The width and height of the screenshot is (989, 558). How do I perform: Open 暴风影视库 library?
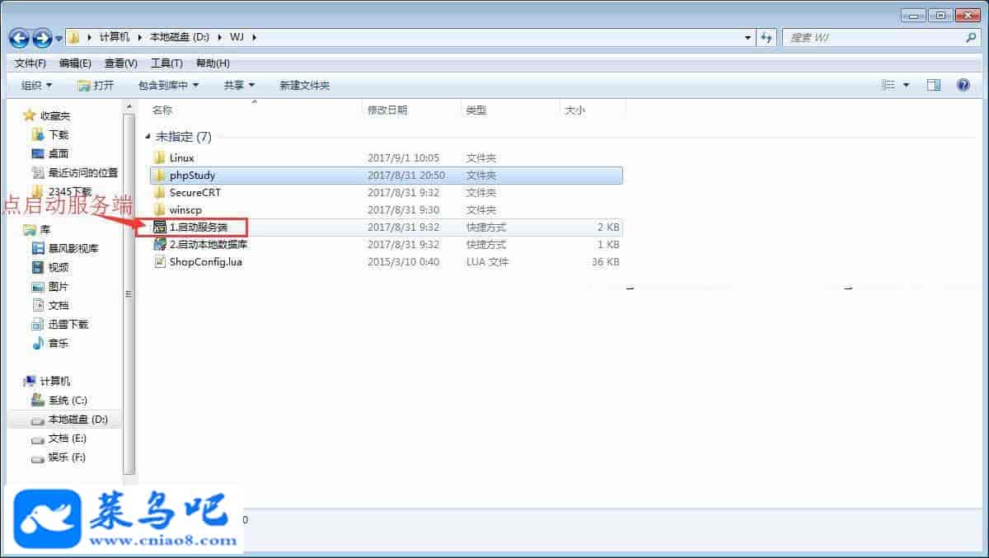[x=65, y=249]
